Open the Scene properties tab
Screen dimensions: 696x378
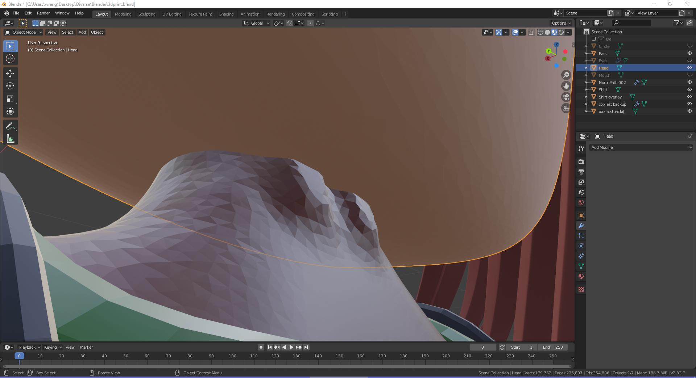[581, 192]
